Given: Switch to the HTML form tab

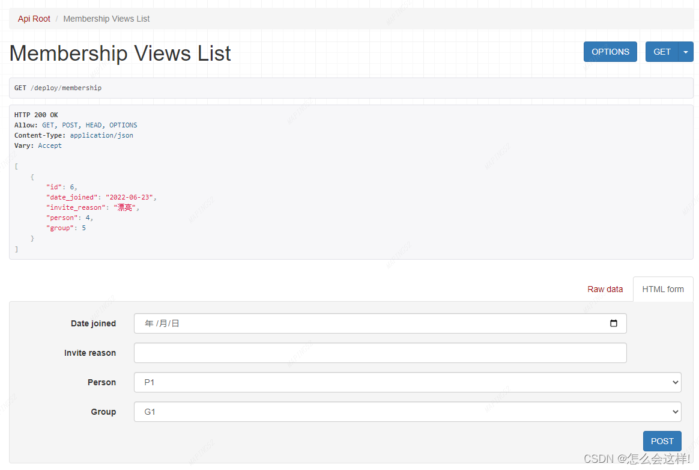Looking at the screenshot, I should pos(663,289).
